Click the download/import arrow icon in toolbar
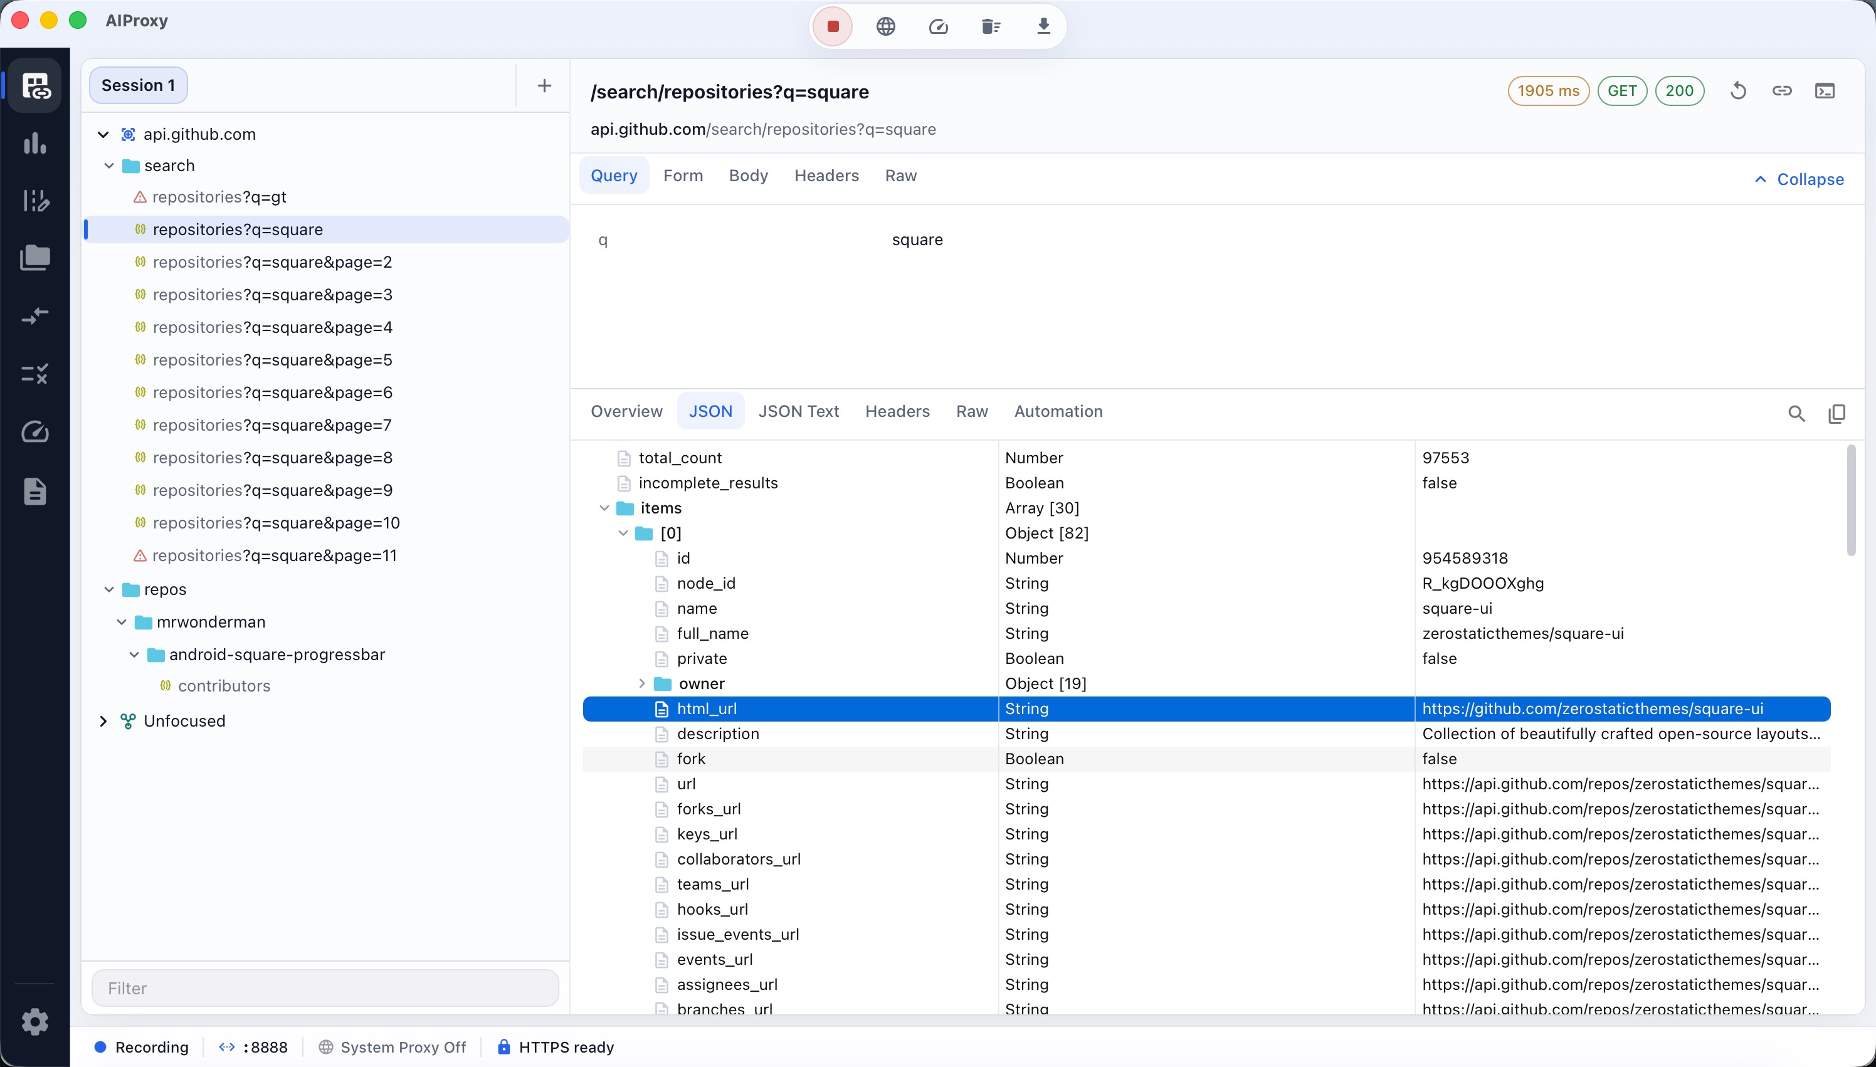Image resolution: width=1876 pixels, height=1067 pixels. pyautogui.click(x=1043, y=26)
